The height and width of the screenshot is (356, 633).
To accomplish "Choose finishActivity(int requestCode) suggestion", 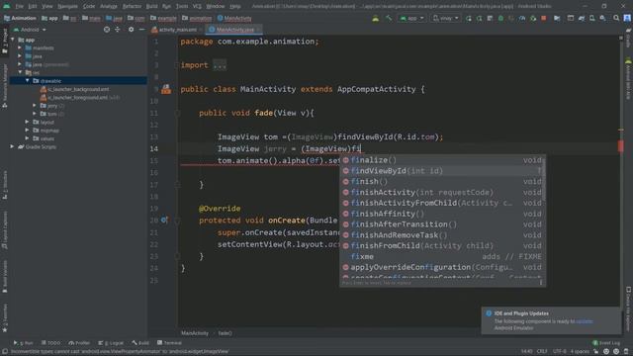I will 442,192.
